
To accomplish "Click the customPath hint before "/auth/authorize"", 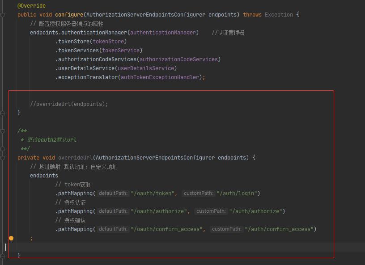I will point(210,211).
